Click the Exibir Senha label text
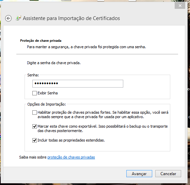190x185 pixels. (x=48, y=93)
